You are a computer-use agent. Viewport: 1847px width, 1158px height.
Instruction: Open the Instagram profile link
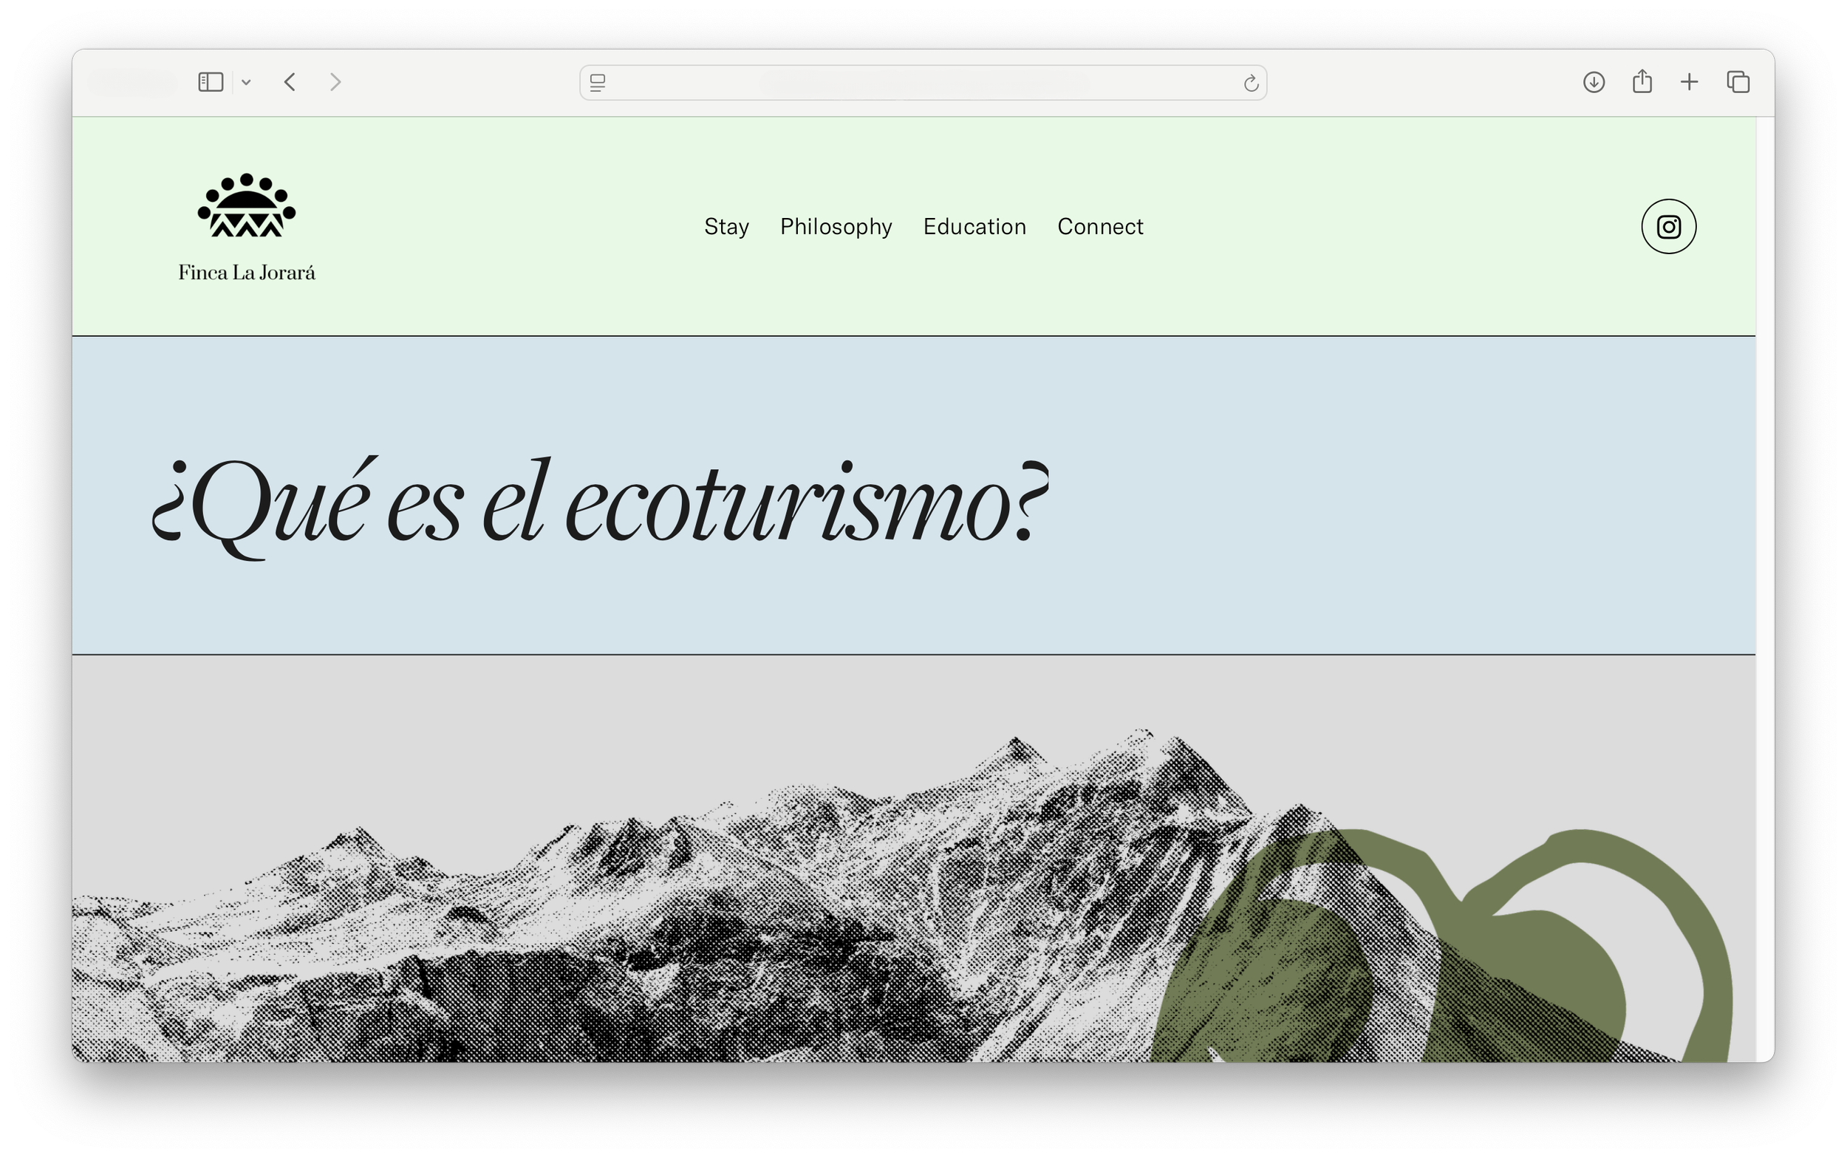click(x=1669, y=227)
